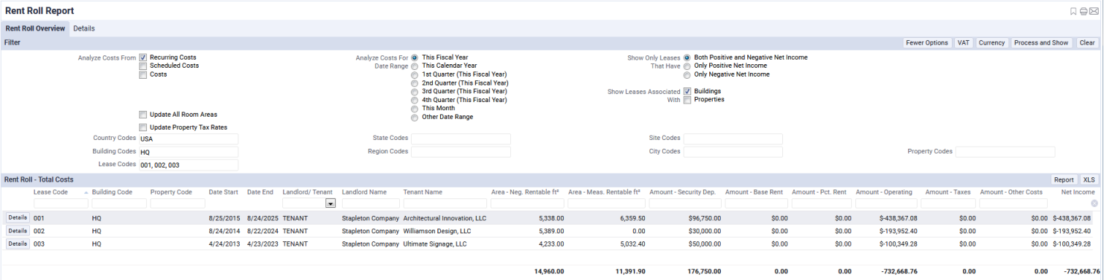Click the Tenant Name column filter box
Screen dimensions: 1104x280
[445, 203]
